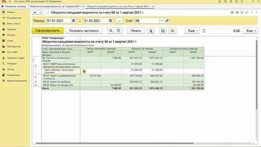Expand the 68.02 VAT row

[35, 77]
